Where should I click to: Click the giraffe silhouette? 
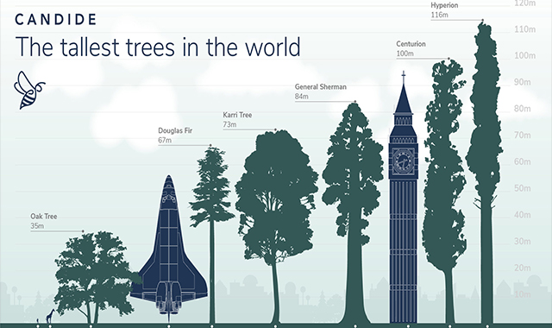[51, 316]
